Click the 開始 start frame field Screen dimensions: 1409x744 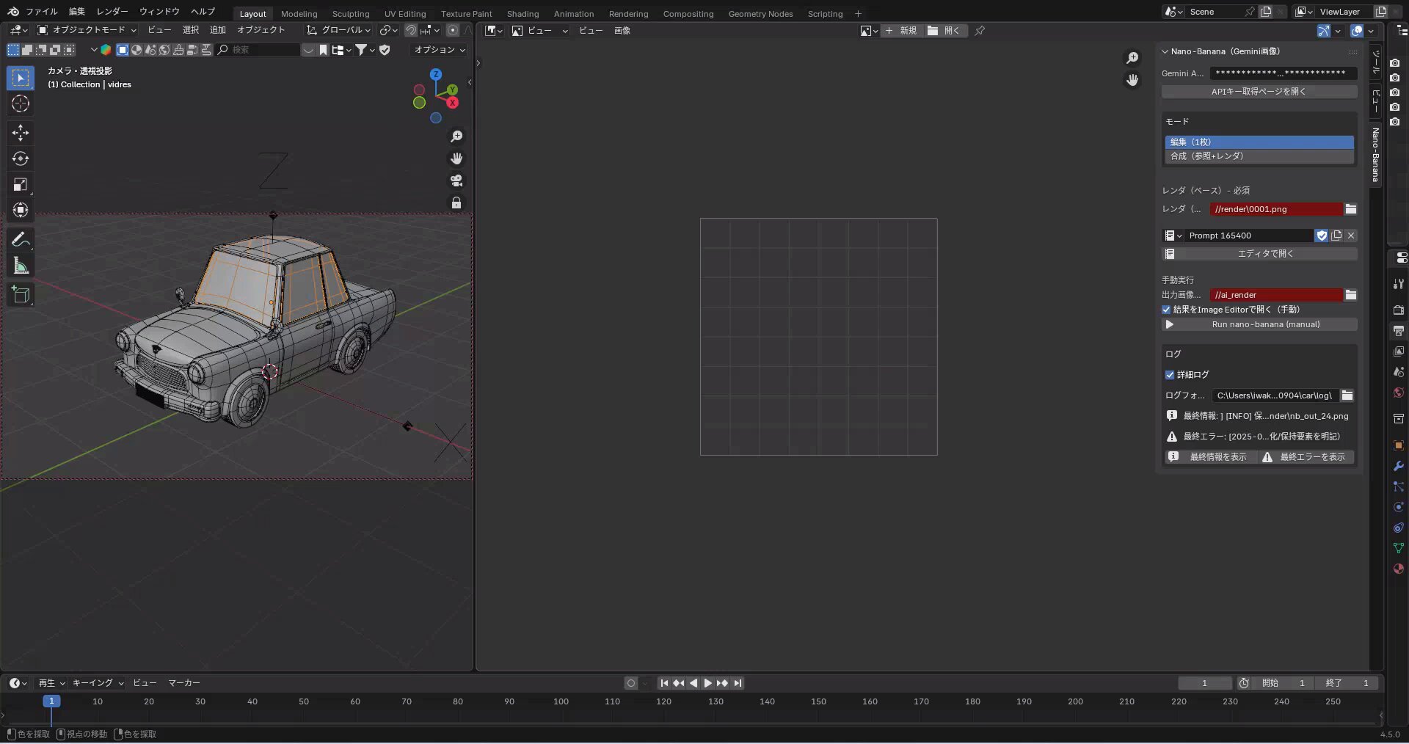click(1283, 683)
